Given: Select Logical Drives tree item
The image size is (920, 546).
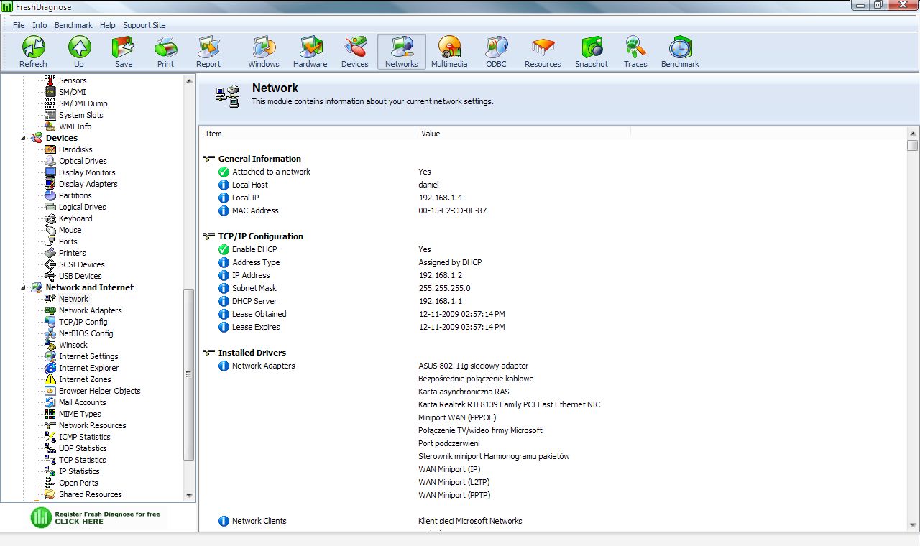Looking at the screenshot, I should 83,207.
